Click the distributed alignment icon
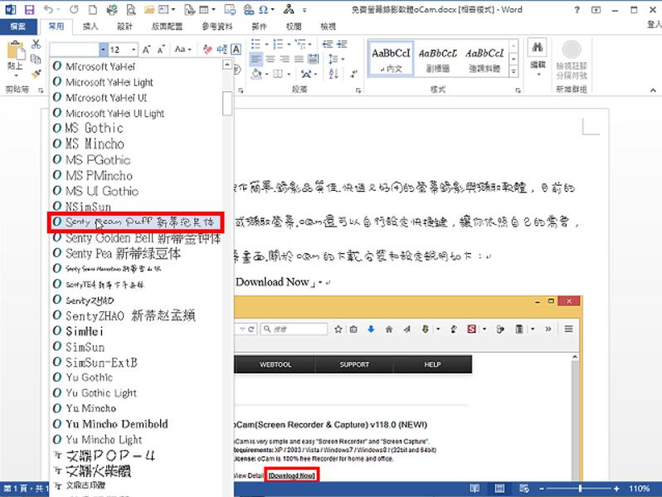Screen dimensions: 662x497 [x=313, y=59]
